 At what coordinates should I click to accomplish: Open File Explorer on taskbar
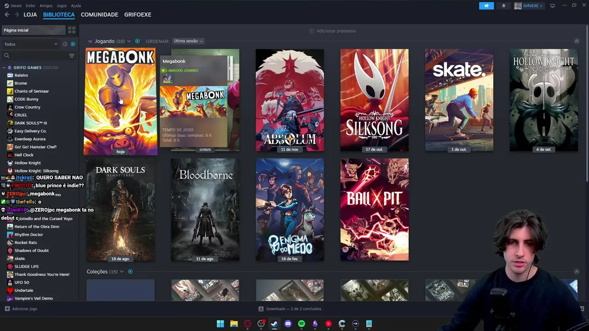pyautogui.click(x=234, y=324)
